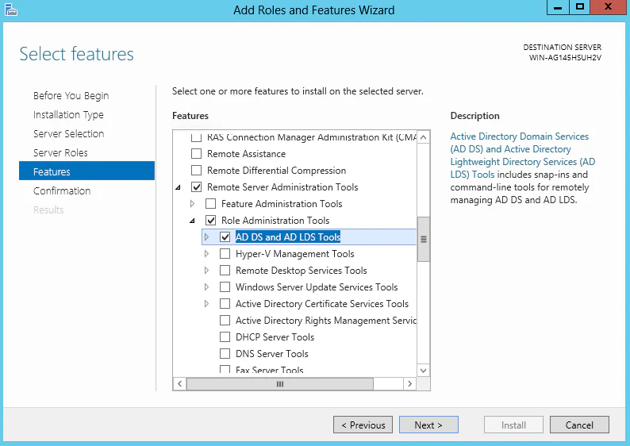The height and width of the screenshot is (446, 630).
Task: Go to Server Roles step
Action: [60, 152]
